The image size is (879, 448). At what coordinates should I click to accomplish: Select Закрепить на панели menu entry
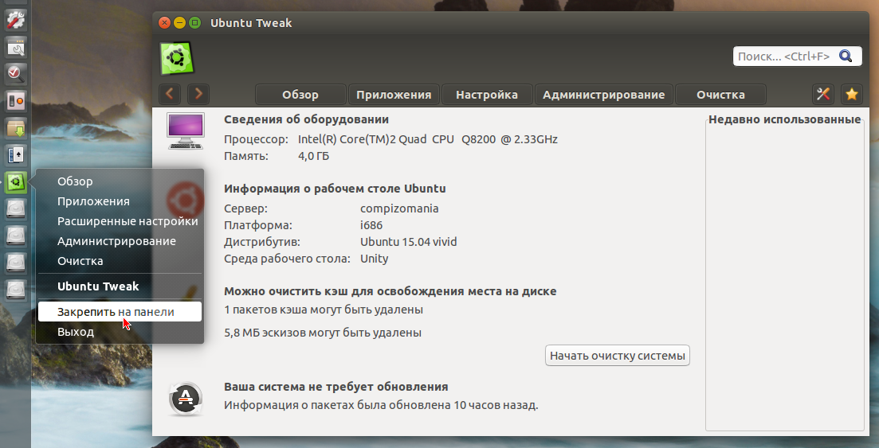tap(120, 312)
